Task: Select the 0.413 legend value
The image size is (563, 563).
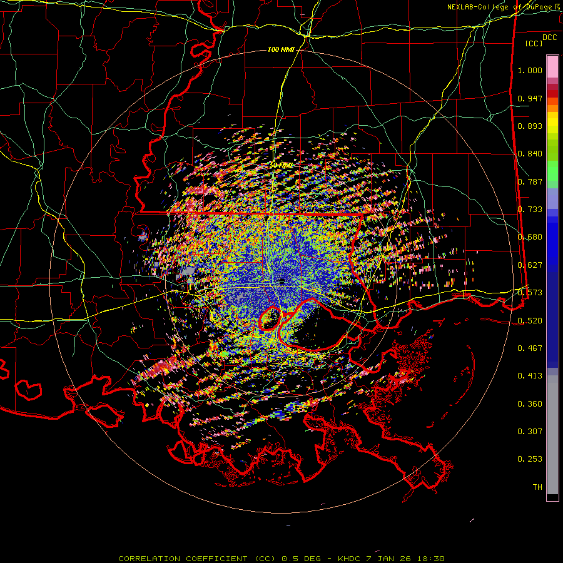Action: coord(530,376)
